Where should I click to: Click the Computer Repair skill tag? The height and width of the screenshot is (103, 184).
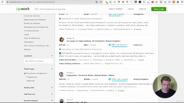pos(86,29)
